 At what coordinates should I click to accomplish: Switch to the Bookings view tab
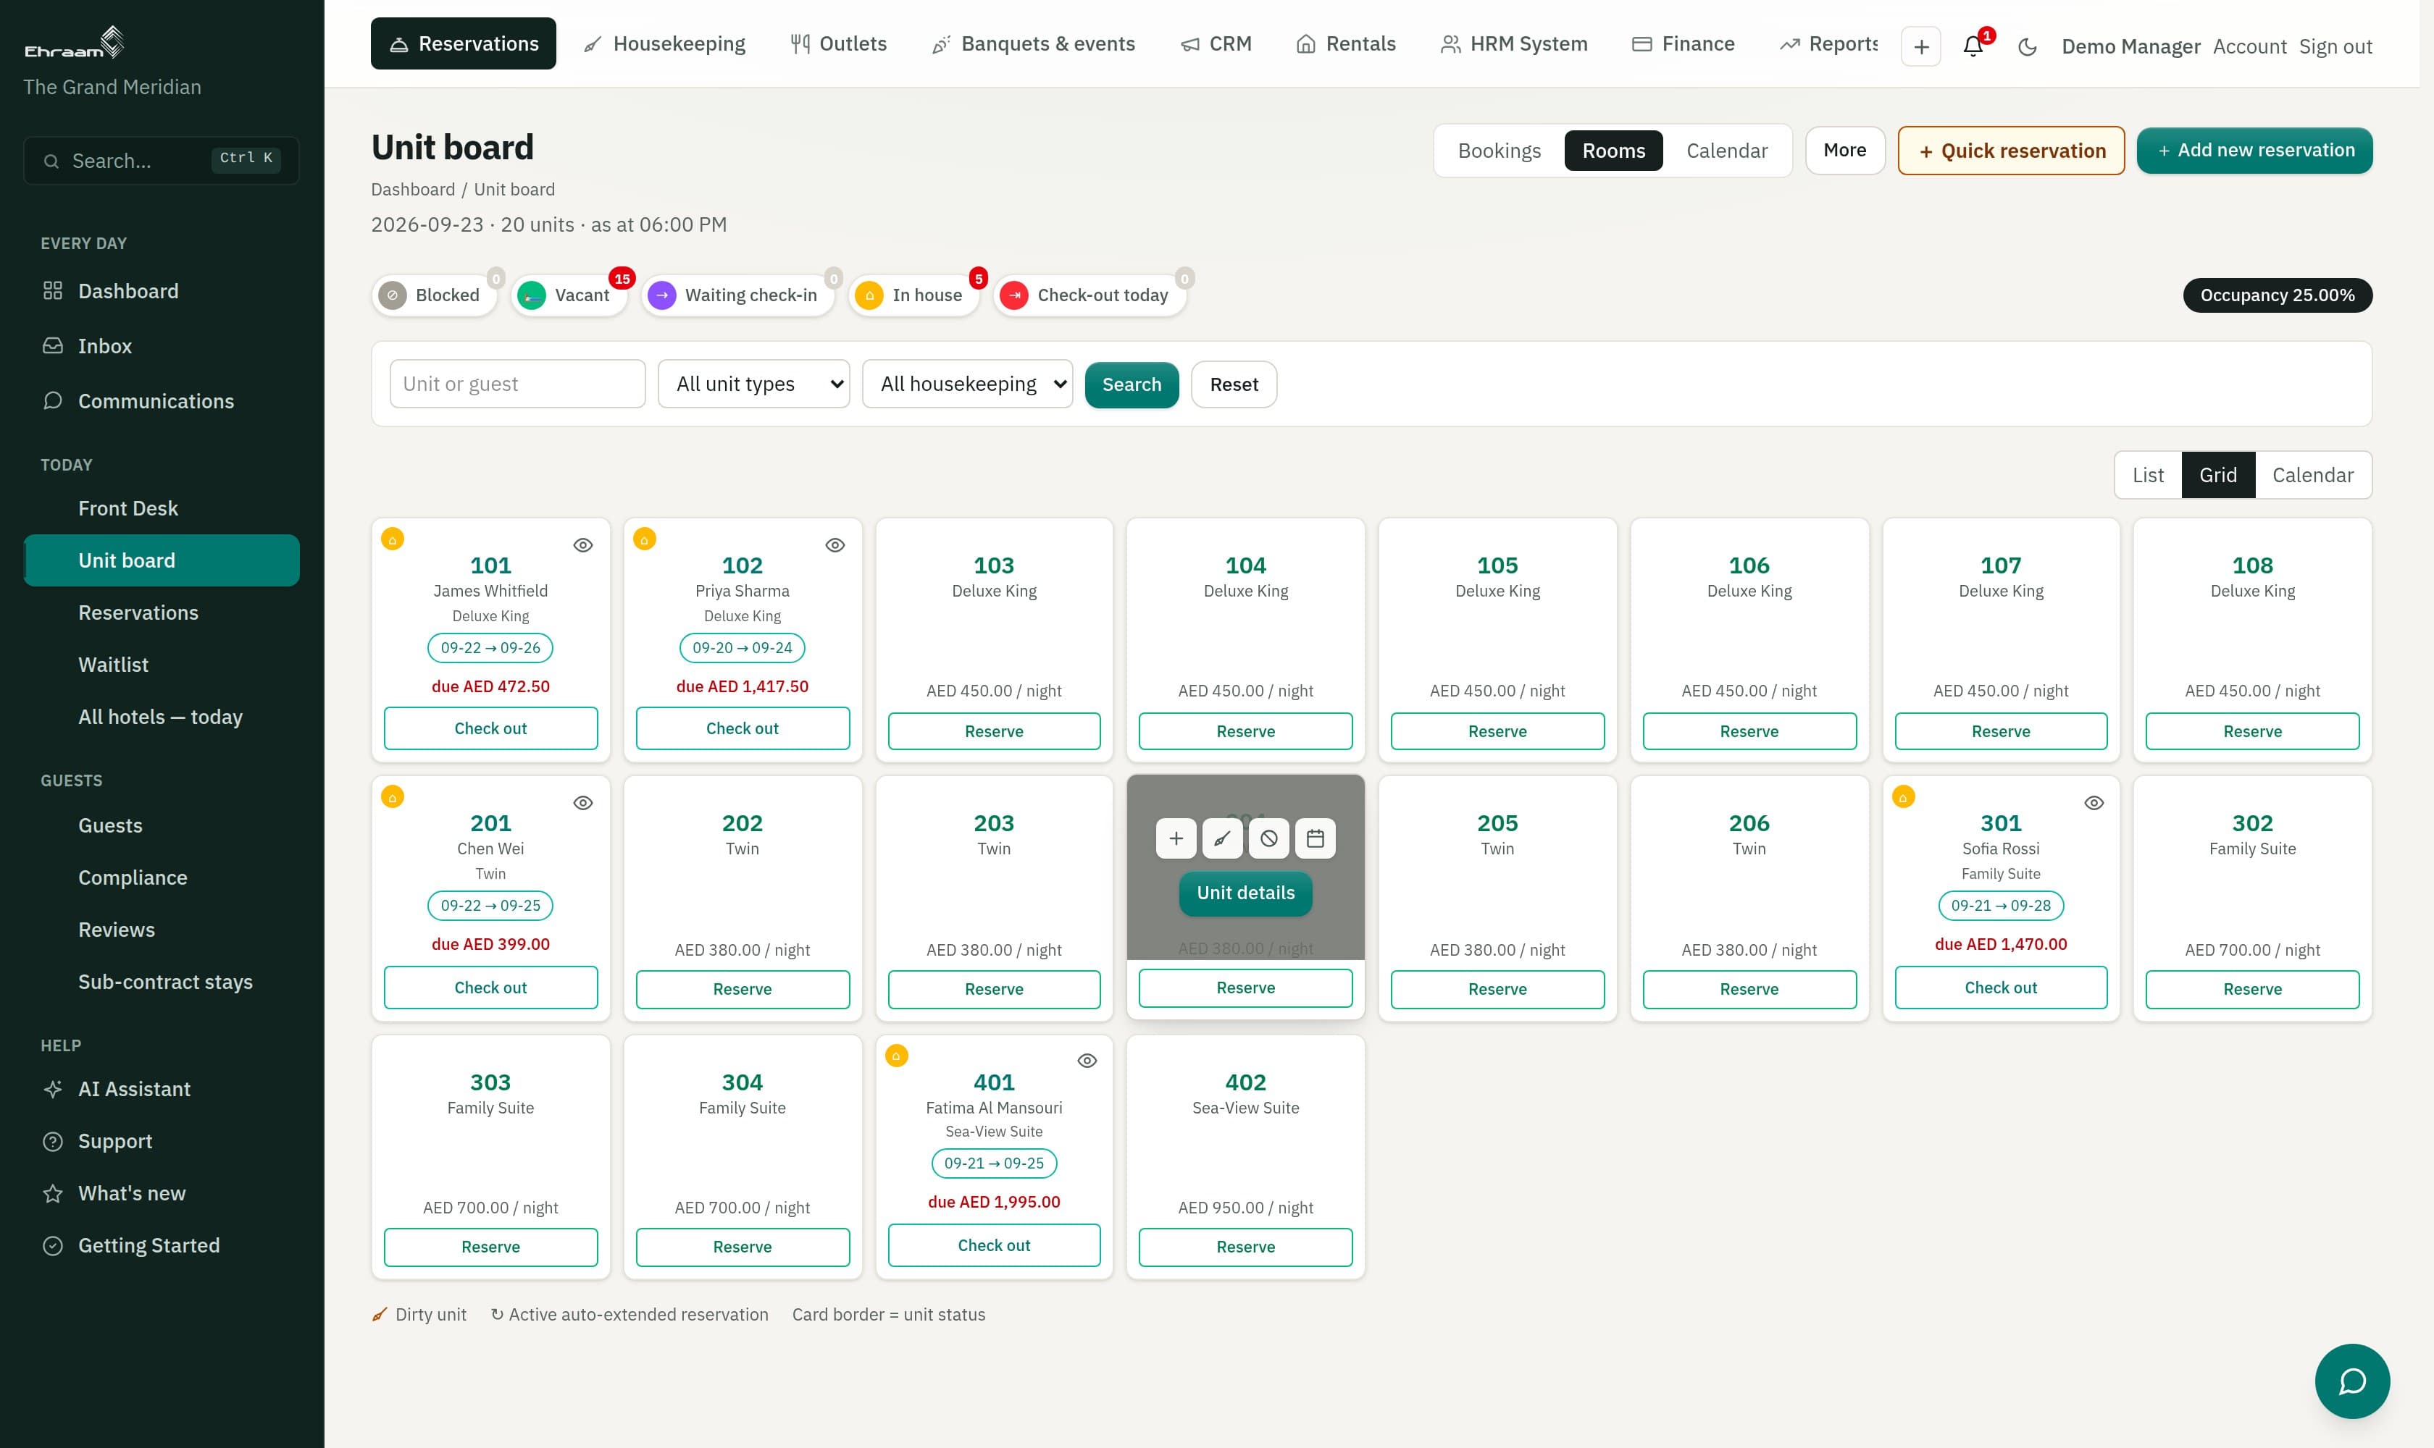(x=1499, y=151)
